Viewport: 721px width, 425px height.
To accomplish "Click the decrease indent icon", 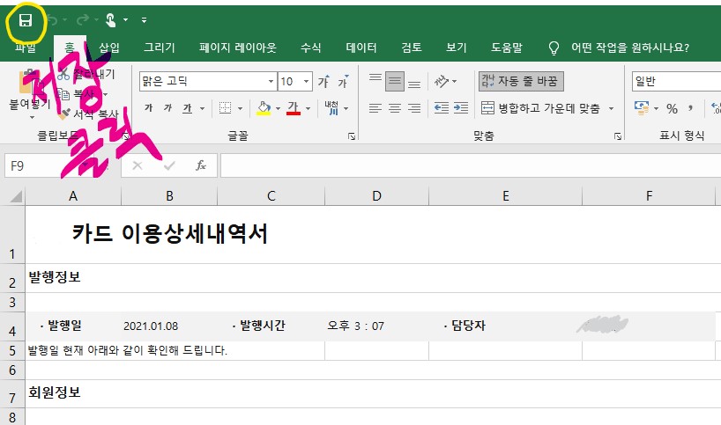I will (x=442, y=108).
